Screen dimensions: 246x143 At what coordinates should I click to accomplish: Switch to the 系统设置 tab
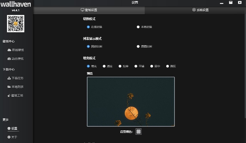pyautogui.click(x=200, y=10)
